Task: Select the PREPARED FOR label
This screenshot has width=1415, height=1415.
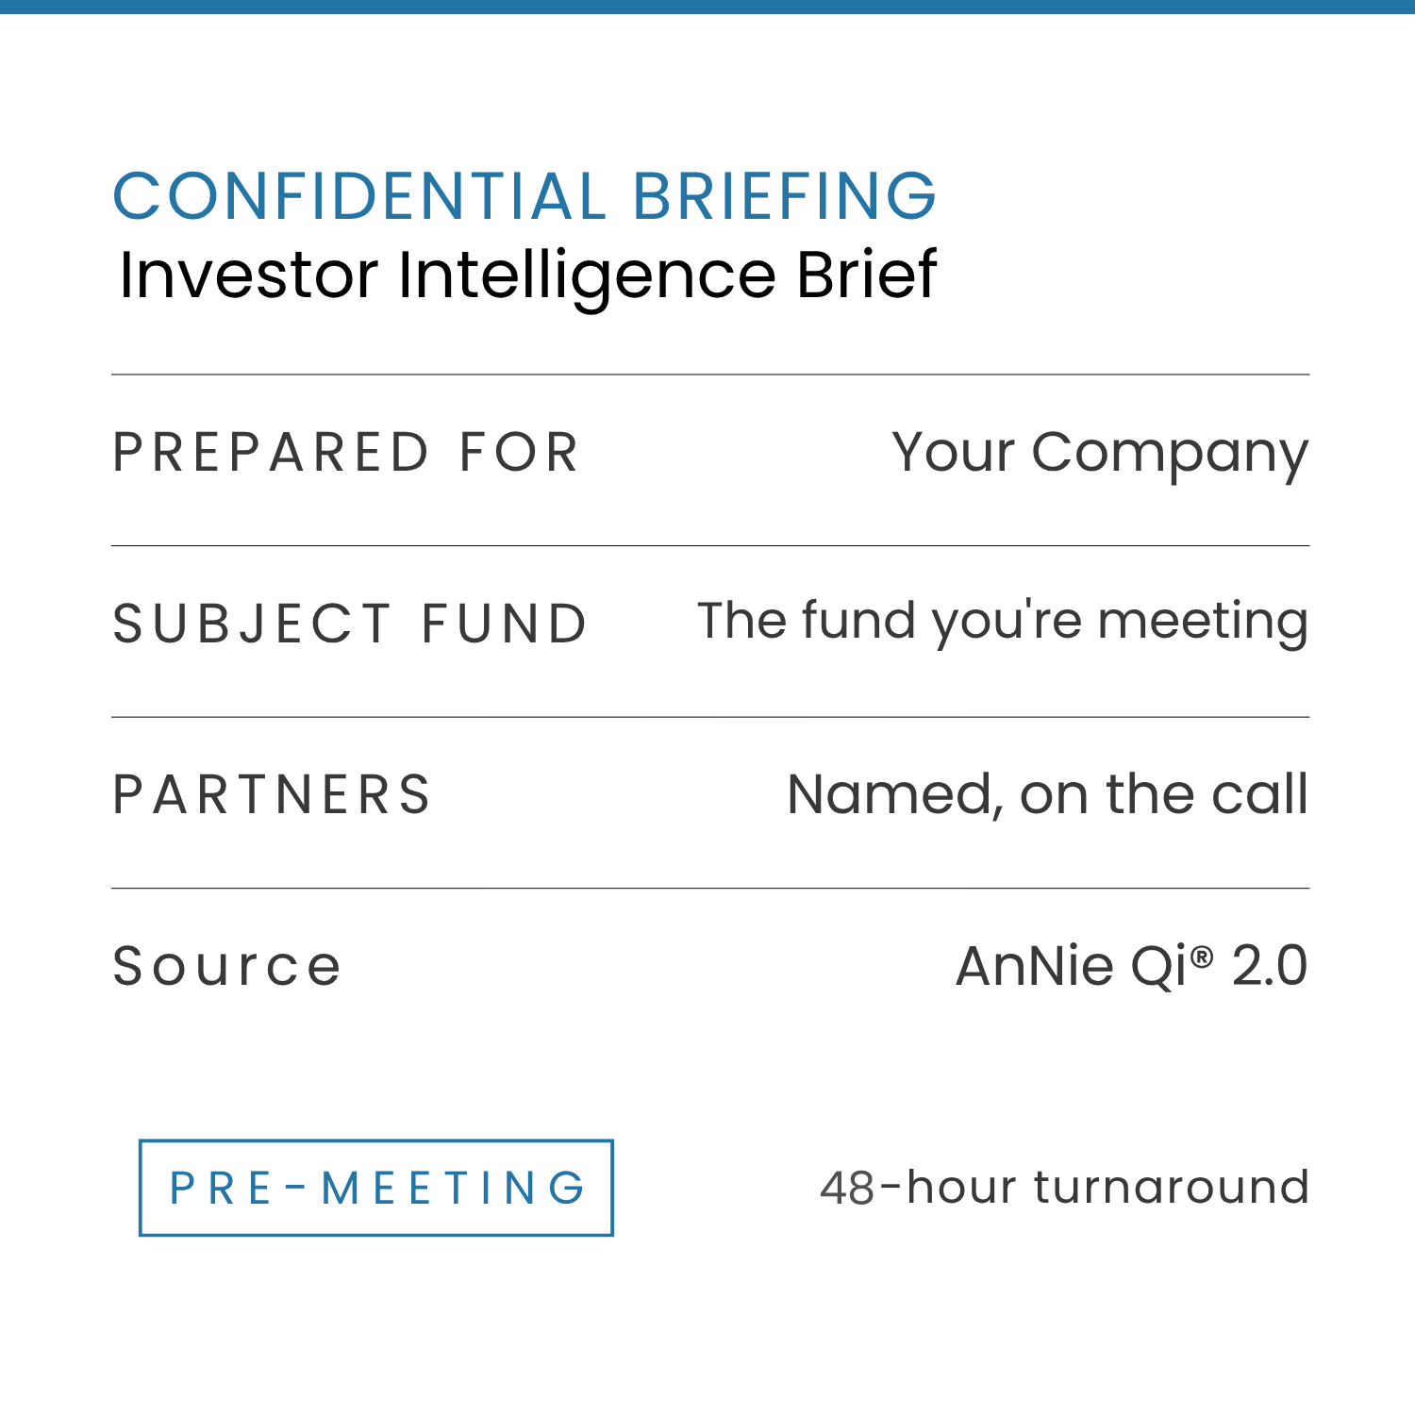Action: 345,452
